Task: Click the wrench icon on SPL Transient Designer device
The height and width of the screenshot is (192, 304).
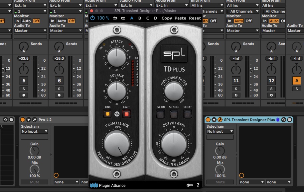Action: [x=220, y=120]
